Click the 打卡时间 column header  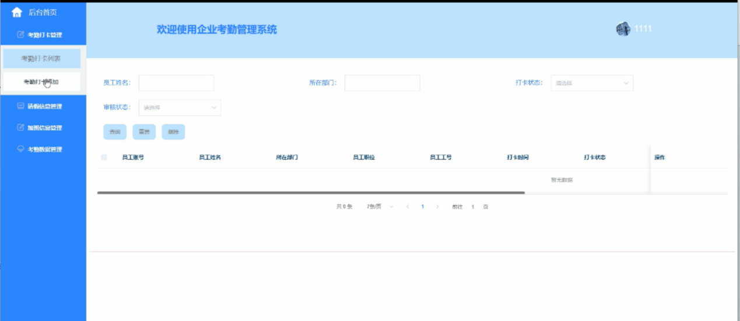pos(518,157)
